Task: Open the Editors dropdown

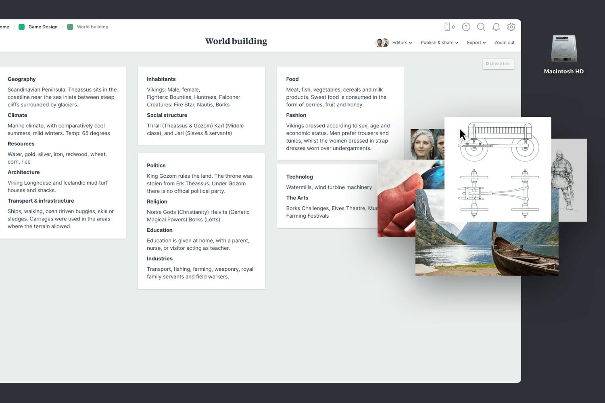Action: [x=401, y=42]
